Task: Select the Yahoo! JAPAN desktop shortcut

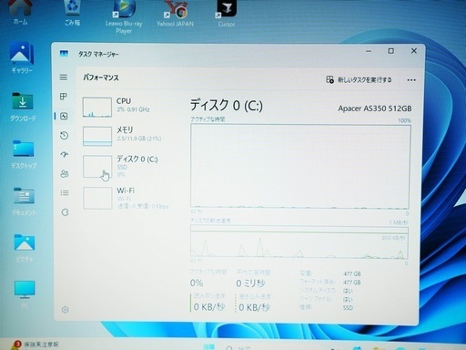Action: 175,14
